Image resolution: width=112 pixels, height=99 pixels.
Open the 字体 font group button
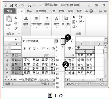tap(26, 22)
